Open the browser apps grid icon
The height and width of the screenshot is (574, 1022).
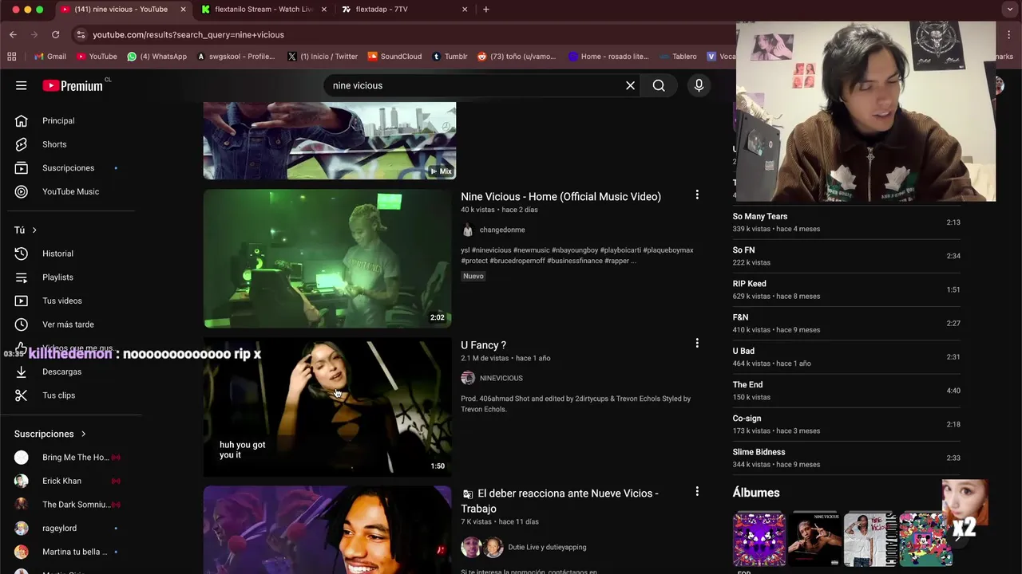click(11, 57)
